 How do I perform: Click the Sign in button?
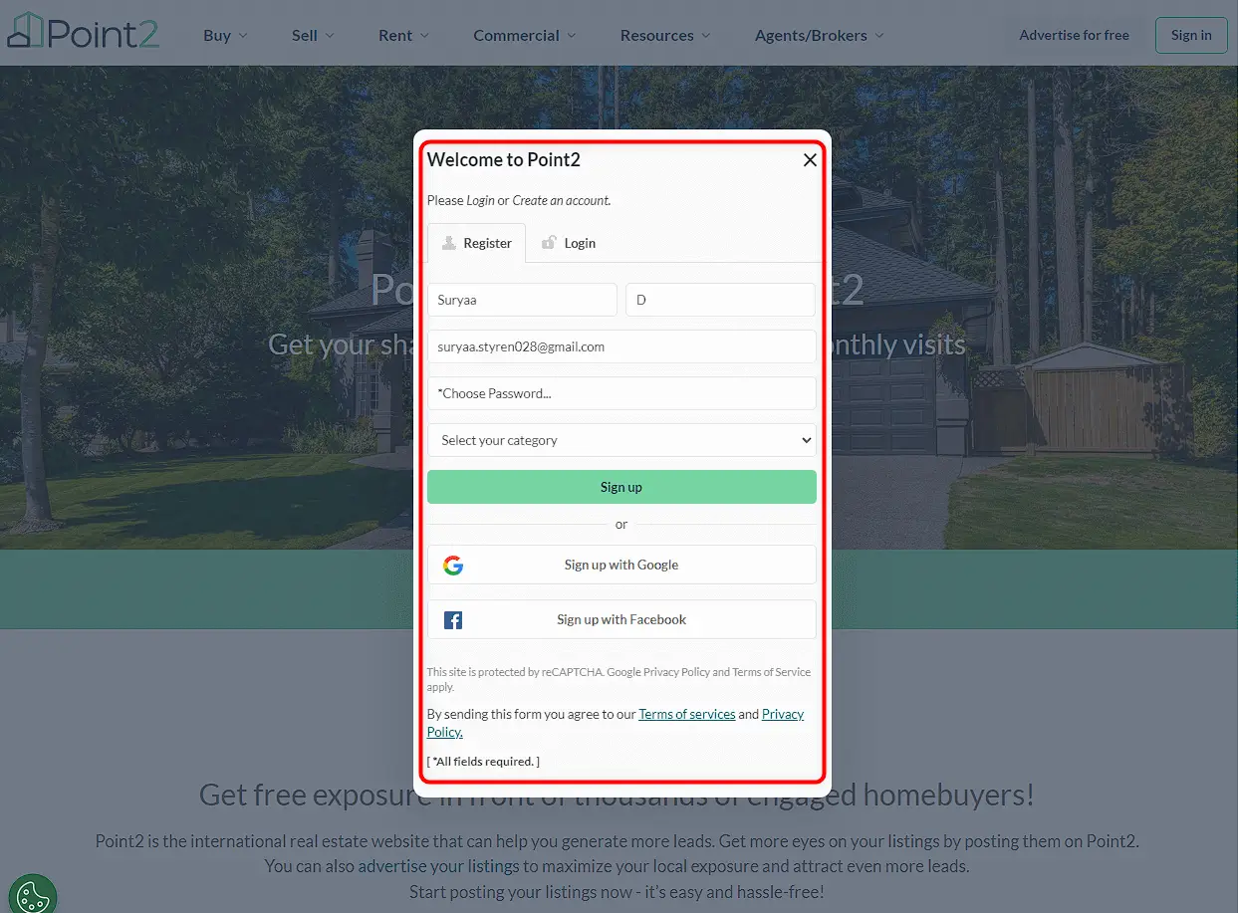click(x=1191, y=35)
